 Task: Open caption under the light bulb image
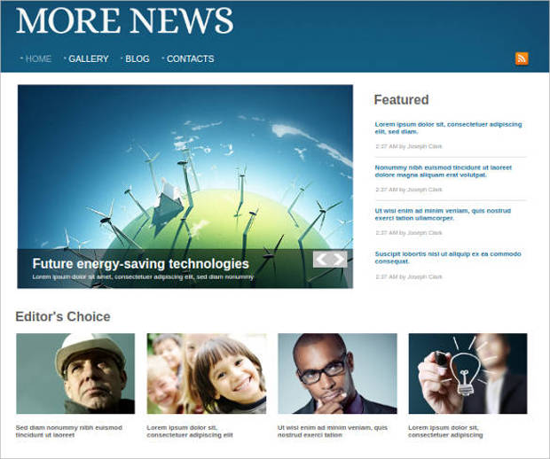click(x=445, y=431)
